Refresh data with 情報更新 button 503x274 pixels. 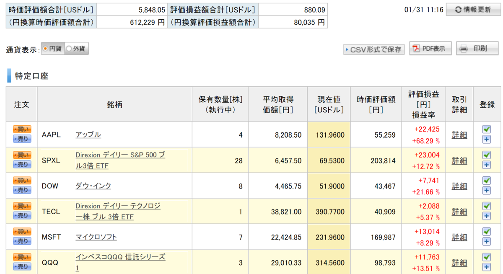472,10
